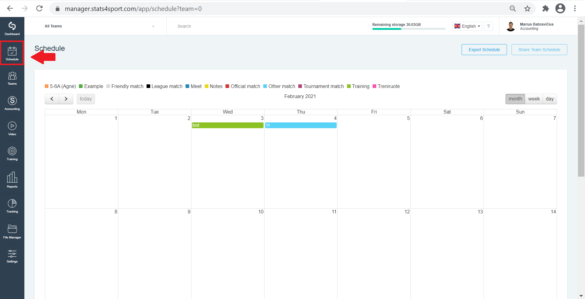Viewport: 585px width, 299px height.
Task: Open the Video sidebar section
Action: click(x=12, y=128)
